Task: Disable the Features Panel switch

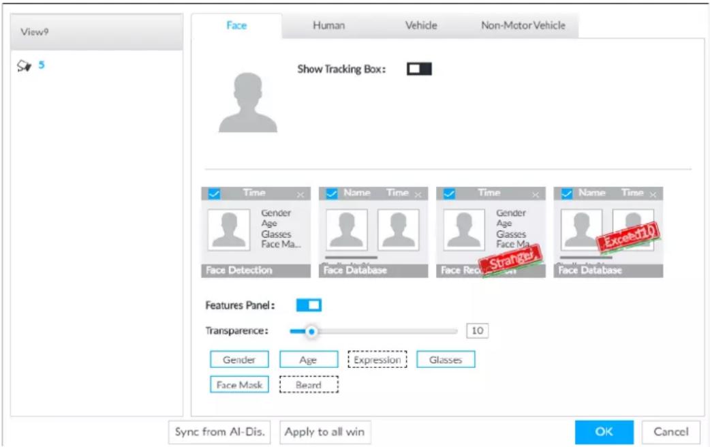Action: tap(309, 305)
